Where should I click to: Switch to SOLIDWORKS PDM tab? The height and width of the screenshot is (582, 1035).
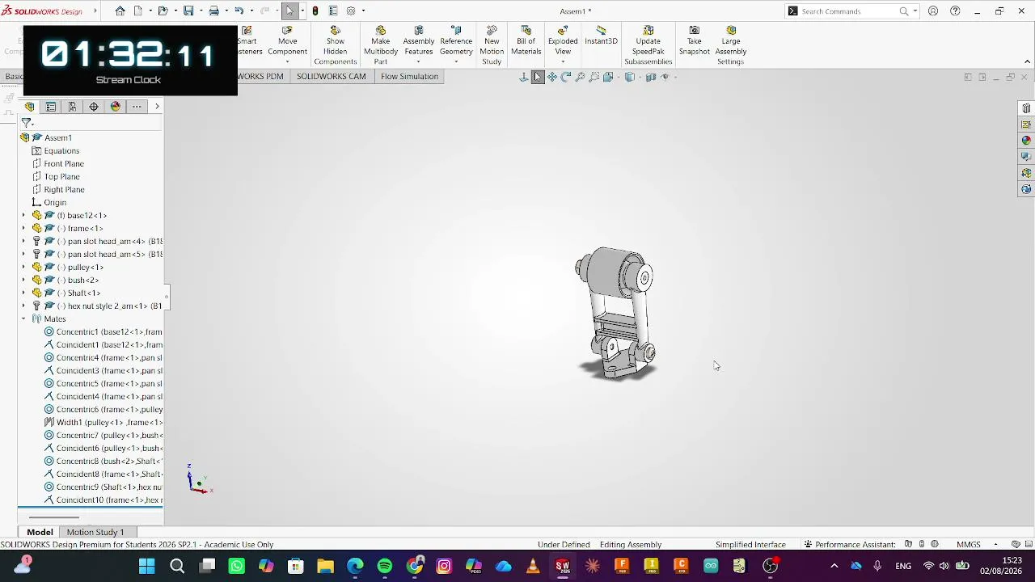pyautogui.click(x=262, y=76)
